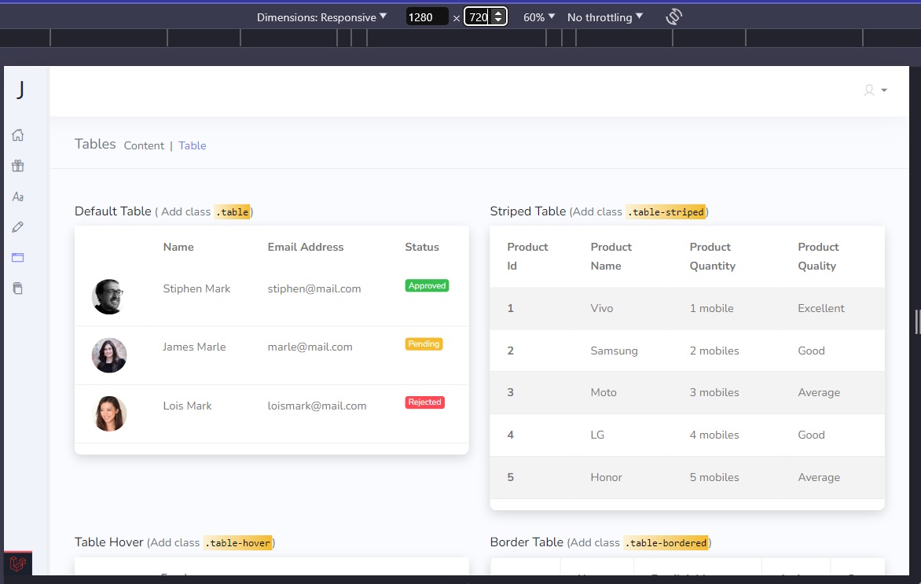Viewport: 921px width, 584px height.
Task: Click the yellow Pending status badge
Action: 424,343
